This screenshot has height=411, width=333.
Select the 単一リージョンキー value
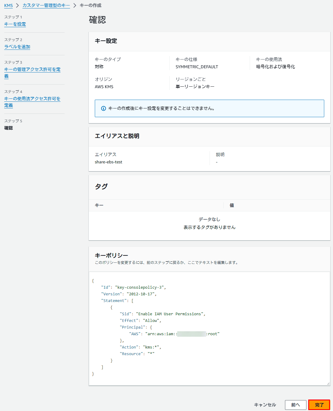click(195, 87)
